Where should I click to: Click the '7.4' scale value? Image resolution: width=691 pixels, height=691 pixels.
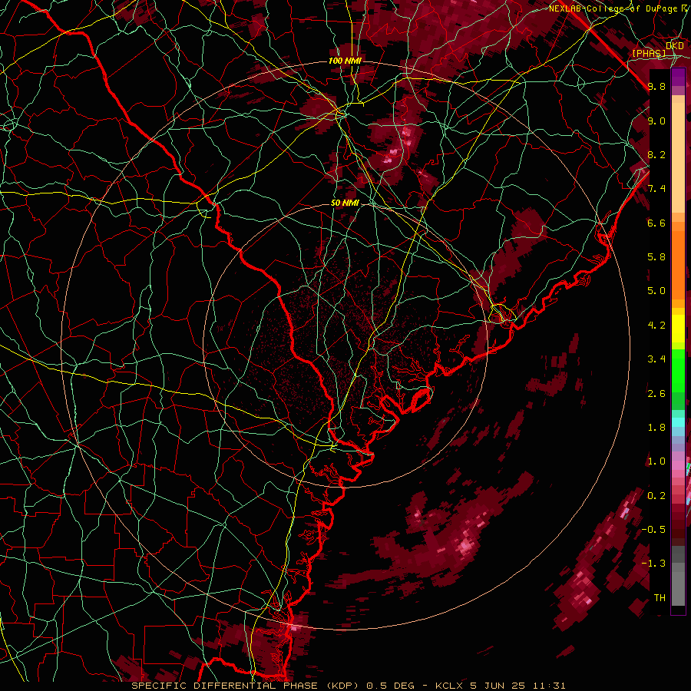pos(656,189)
